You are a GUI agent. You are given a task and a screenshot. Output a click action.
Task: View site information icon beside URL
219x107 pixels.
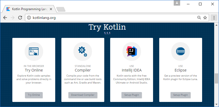(x=29, y=18)
